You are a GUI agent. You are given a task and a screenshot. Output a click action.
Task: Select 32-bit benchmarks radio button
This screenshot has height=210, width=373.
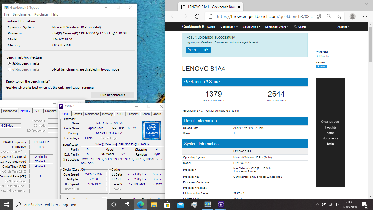(10, 63)
